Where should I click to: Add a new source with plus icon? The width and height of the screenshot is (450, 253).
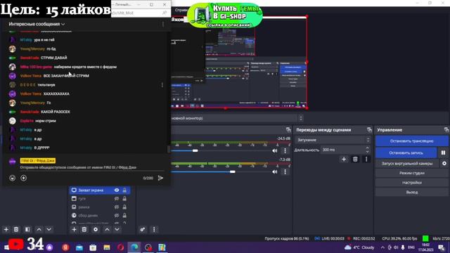(x=74, y=230)
